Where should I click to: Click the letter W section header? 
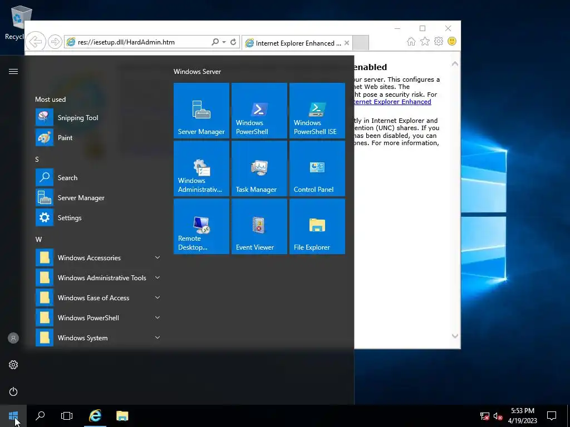tap(38, 239)
